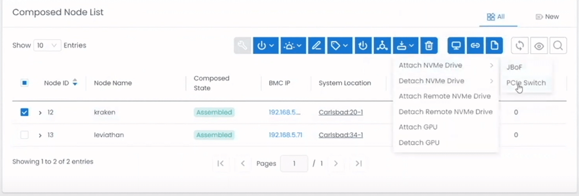The height and width of the screenshot is (196, 579).
Task: Click the Composed Node List title
Action: tap(58, 12)
